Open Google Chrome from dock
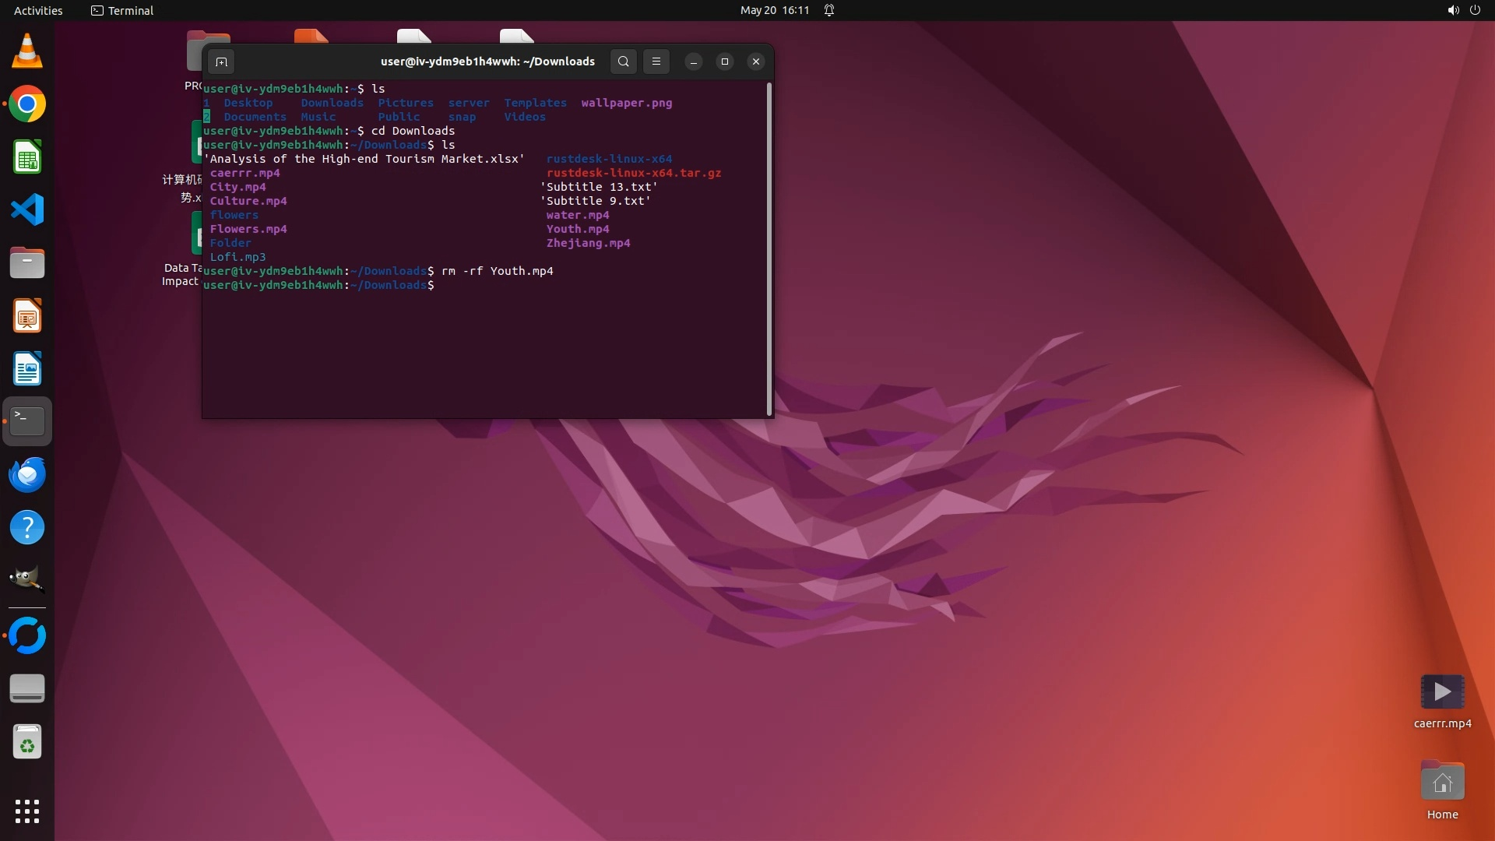1495x841 pixels. pos(27,104)
